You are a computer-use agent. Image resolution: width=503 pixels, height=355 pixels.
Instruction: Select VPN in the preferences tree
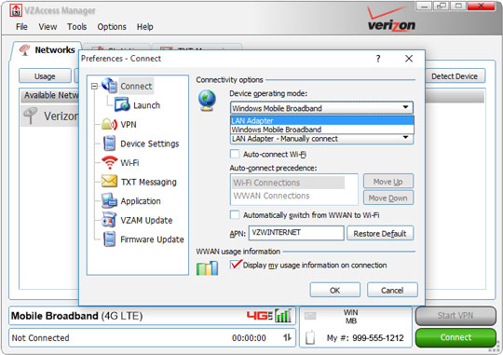tap(129, 125)
